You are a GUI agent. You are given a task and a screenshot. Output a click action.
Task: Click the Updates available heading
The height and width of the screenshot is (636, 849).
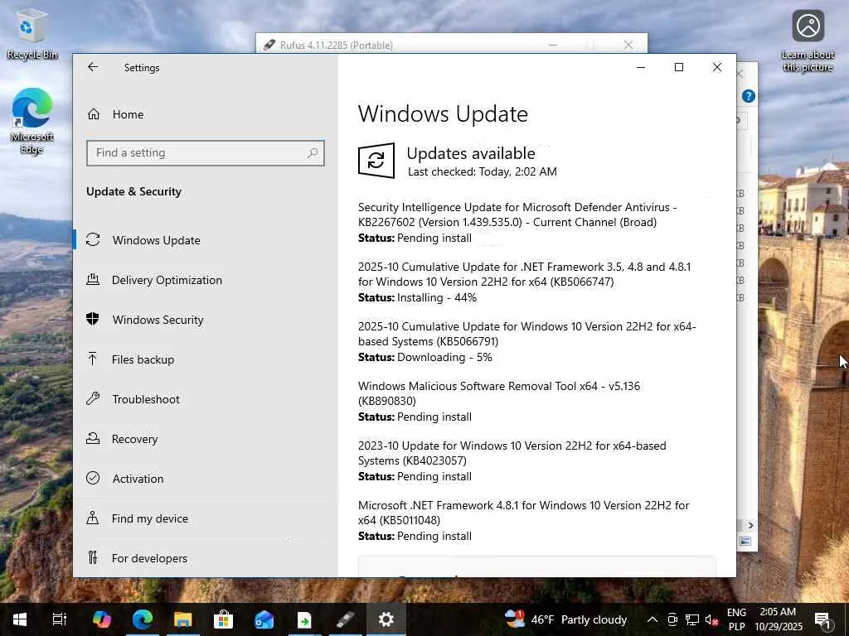(471, 153)
